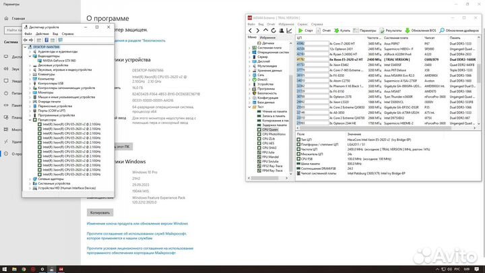Viewport: 485px width, 273px height.
Task: Select CPU PhotoWorxx benchmark item
Action: tap(271, 134)
